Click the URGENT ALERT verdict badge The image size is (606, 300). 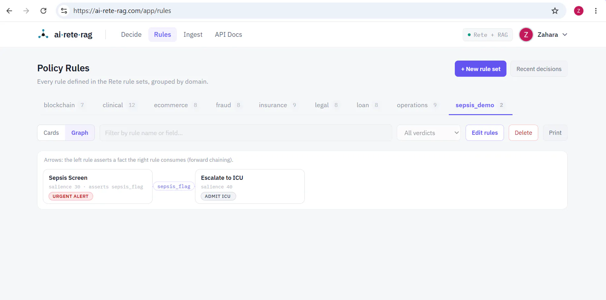click(71, 196)
